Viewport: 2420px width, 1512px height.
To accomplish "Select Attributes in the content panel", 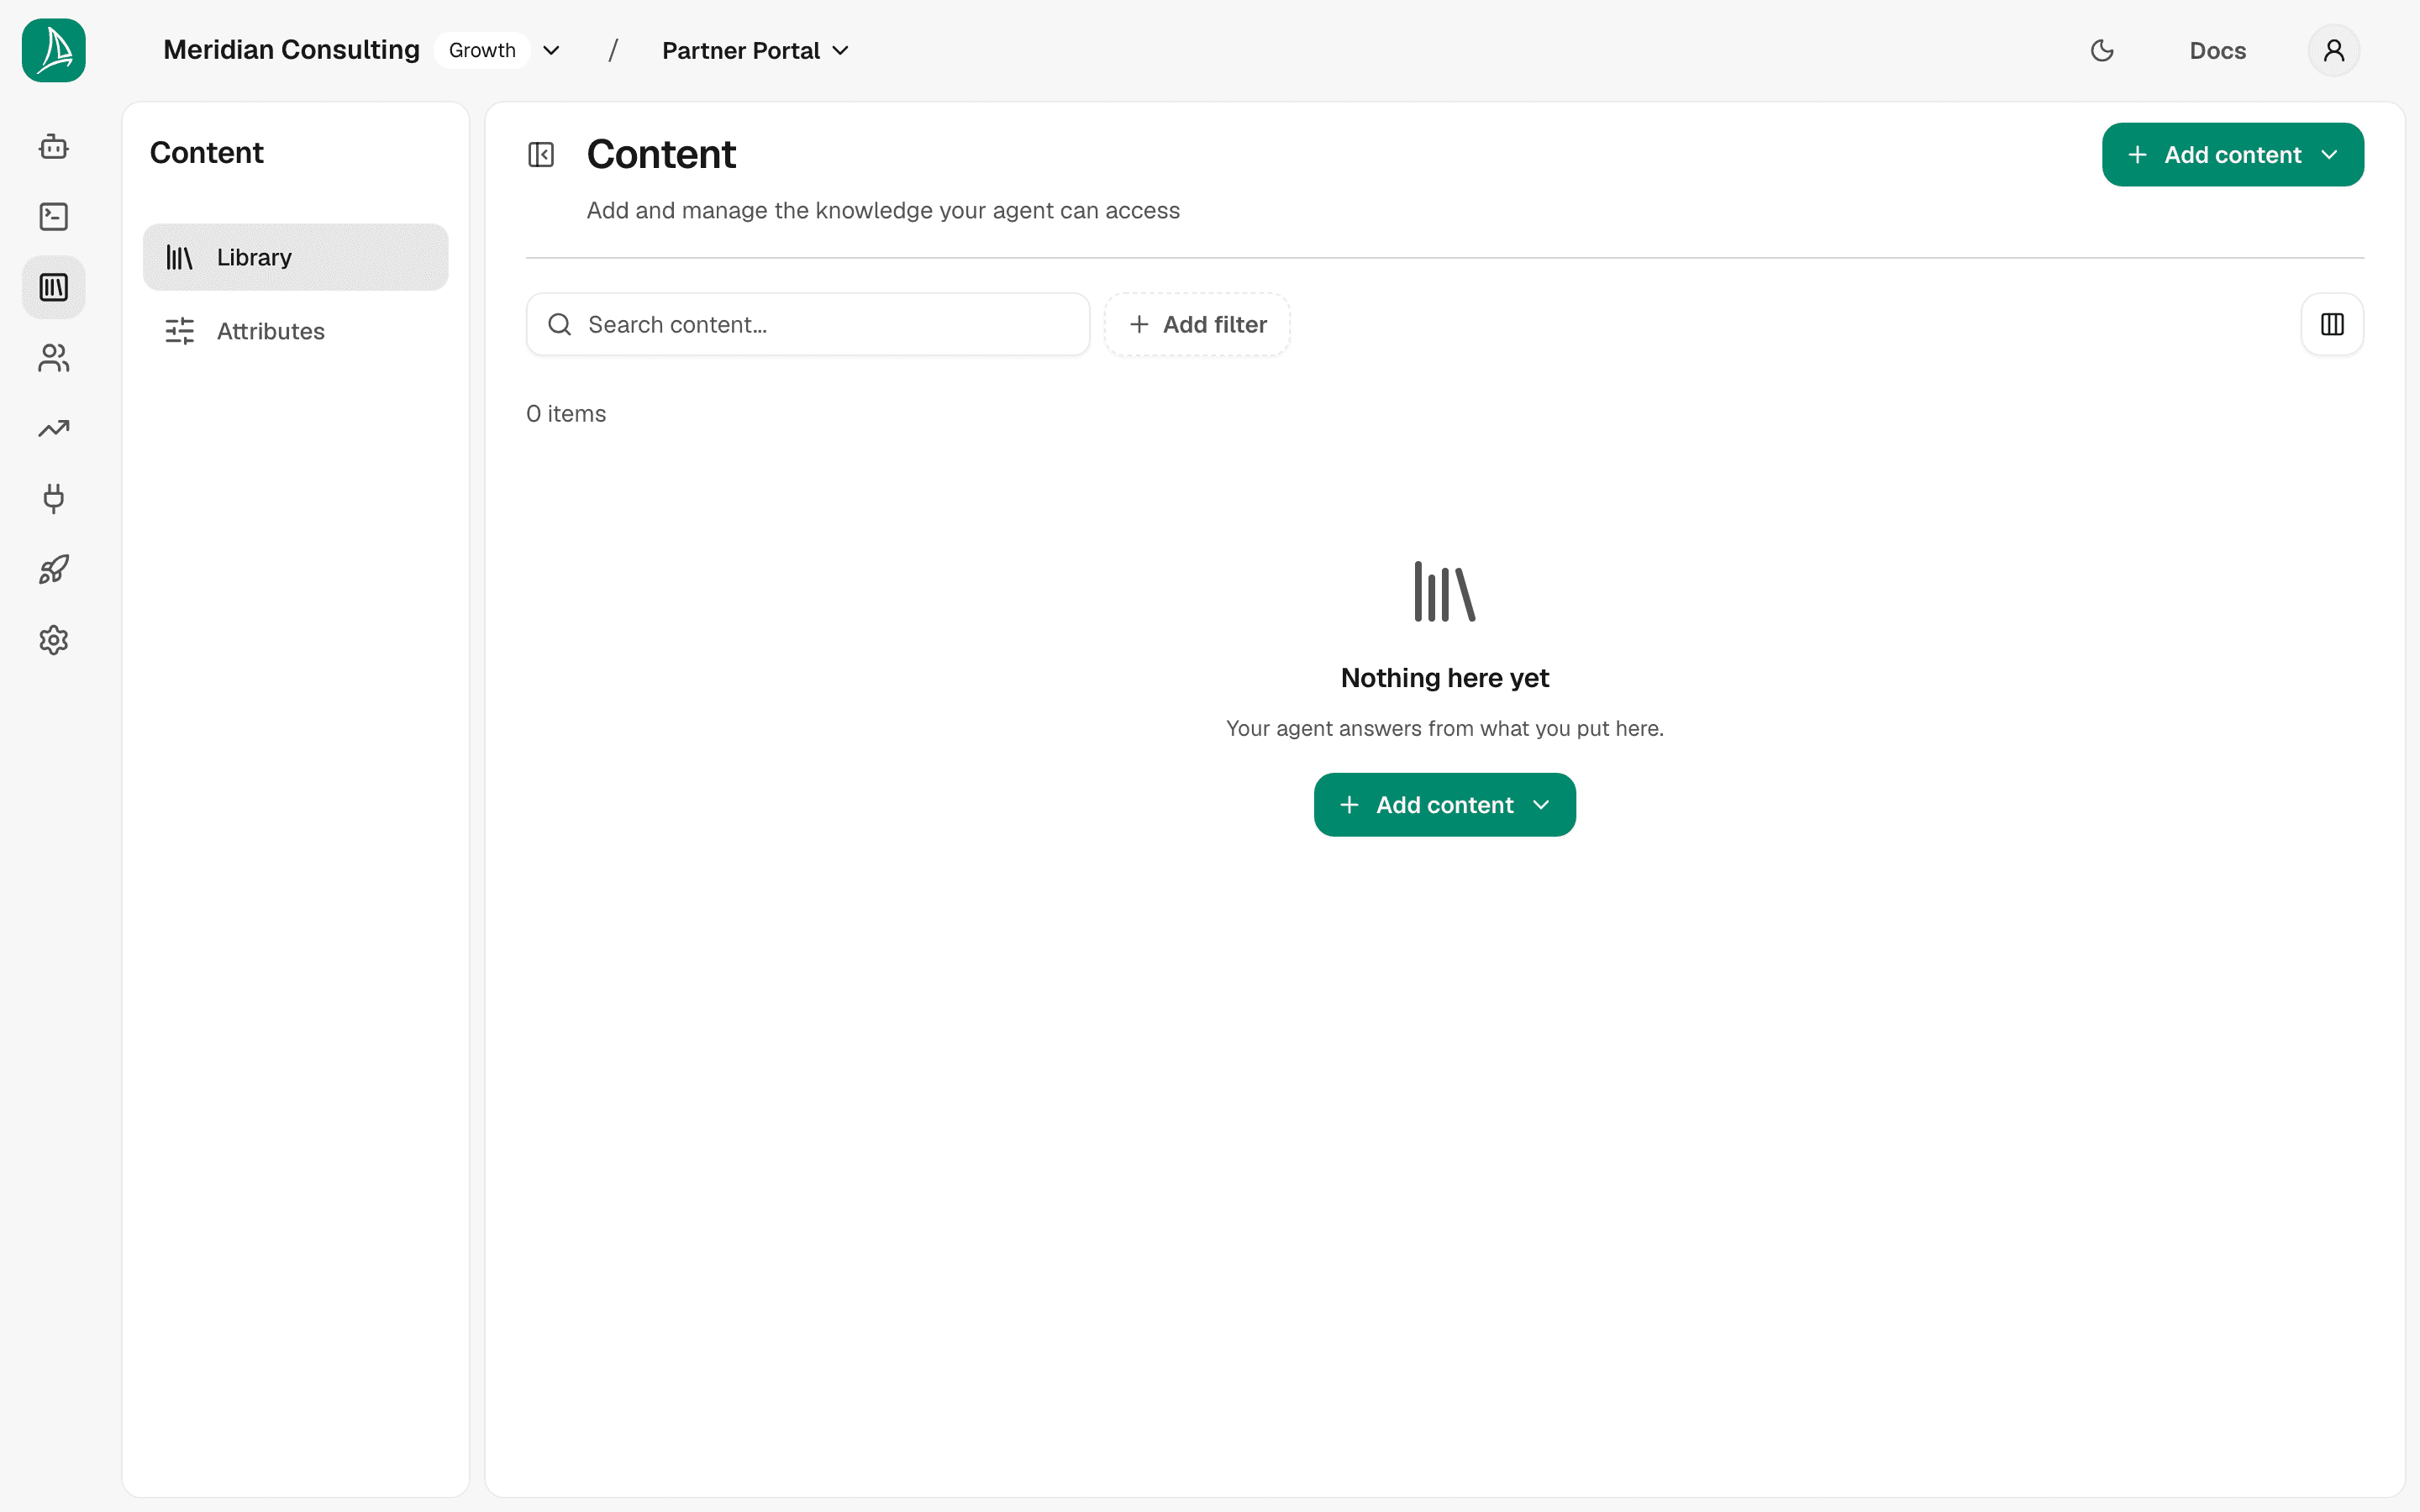I will coord(296,331).
